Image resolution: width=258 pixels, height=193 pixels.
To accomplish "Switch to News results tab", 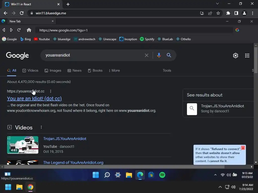I will [74, 71].
